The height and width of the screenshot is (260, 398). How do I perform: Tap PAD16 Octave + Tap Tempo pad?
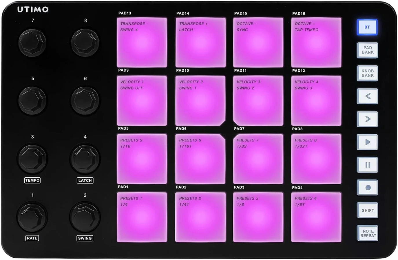(316, 42)
